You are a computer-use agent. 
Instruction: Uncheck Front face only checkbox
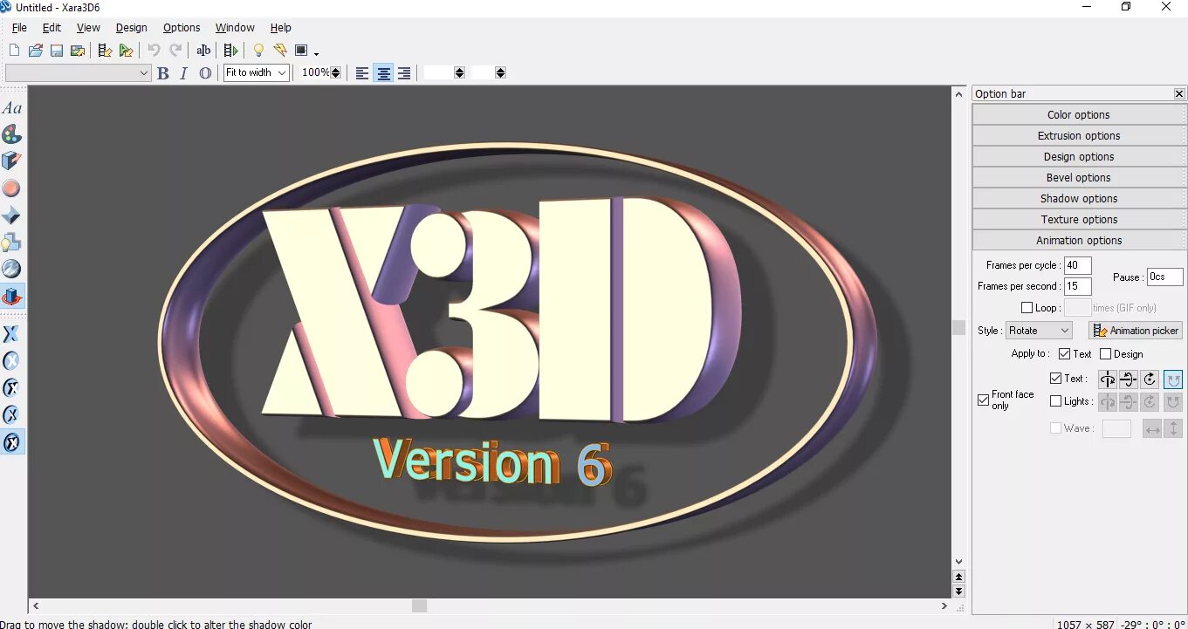coord(984,400)
